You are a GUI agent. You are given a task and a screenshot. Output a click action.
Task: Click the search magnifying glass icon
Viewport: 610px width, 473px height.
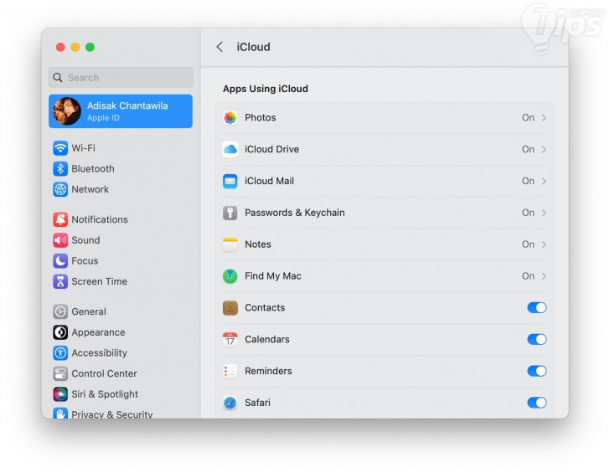click(x=58, y=77)
